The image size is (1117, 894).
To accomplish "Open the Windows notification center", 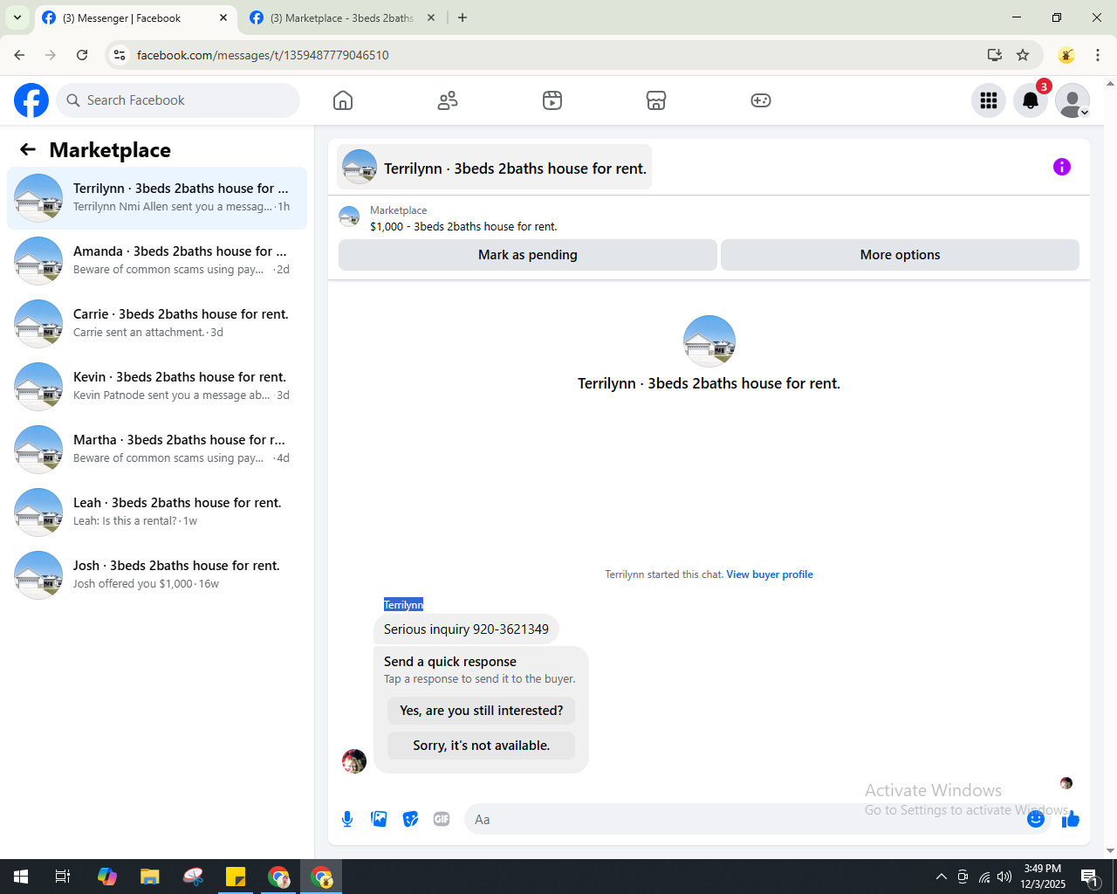I will (1089, 877).
